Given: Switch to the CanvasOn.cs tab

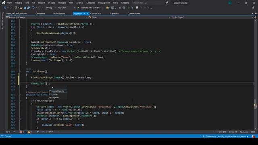Looking at the screenshot, I should tap(96, 14).
